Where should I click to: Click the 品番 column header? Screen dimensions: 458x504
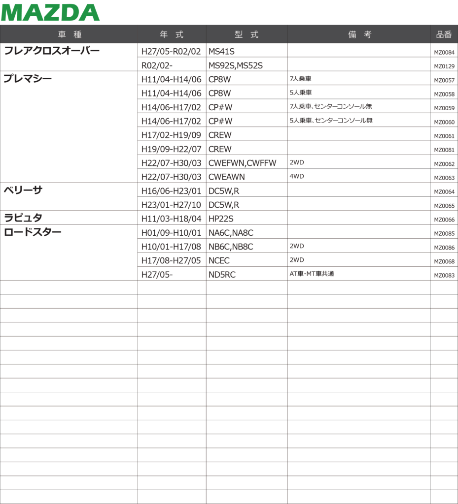444,34
